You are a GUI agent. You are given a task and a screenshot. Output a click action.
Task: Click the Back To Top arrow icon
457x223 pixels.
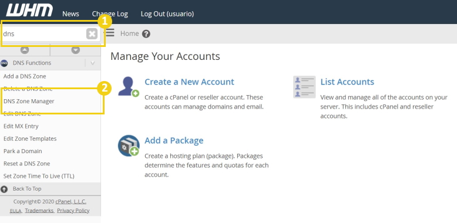click(4, 189)
